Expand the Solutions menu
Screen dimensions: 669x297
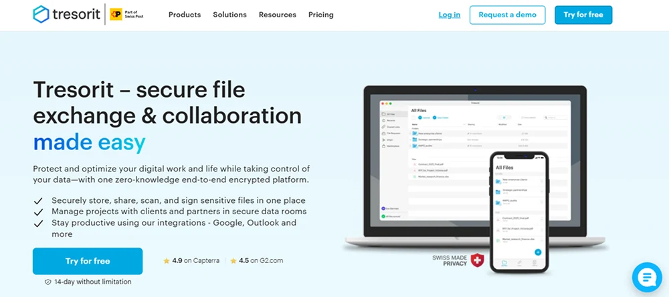(229, 15)
